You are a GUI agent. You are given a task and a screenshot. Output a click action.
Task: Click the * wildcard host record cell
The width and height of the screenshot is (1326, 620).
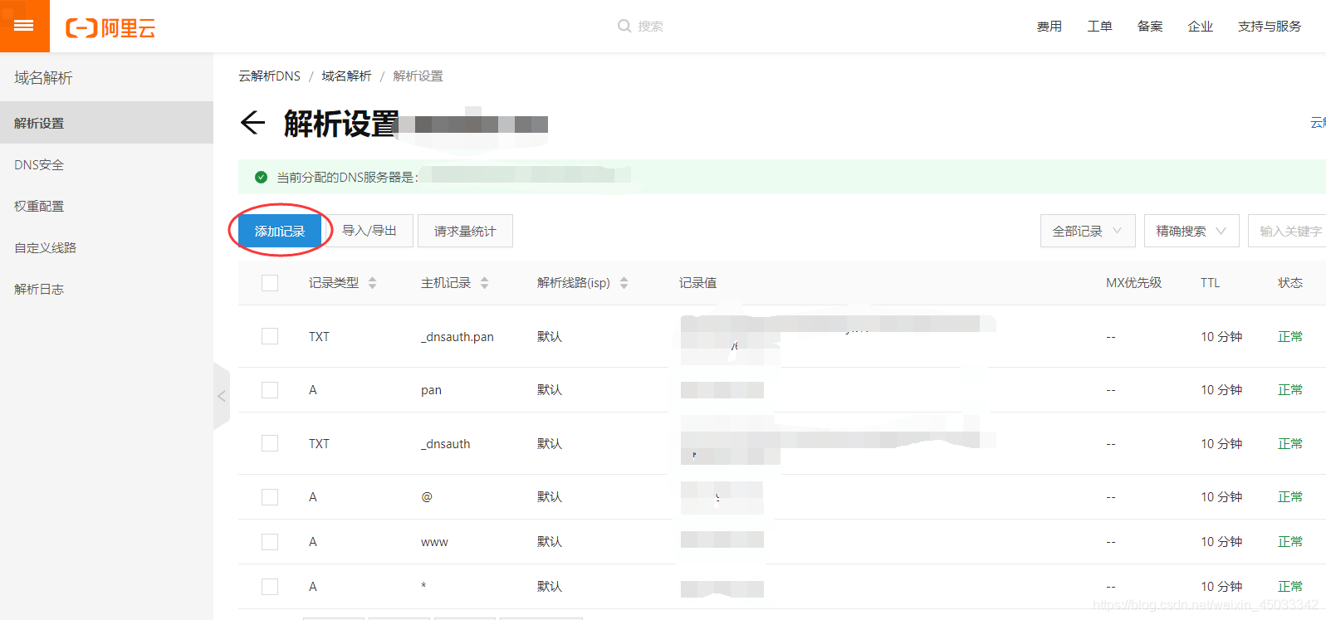(423, 586)
